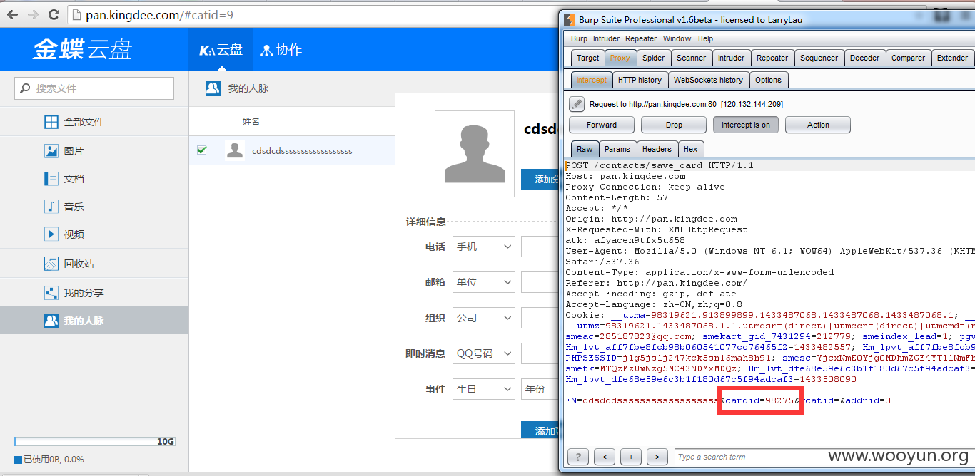Switch to the Headers view tab
975x476 pixels.
point(657,149)
